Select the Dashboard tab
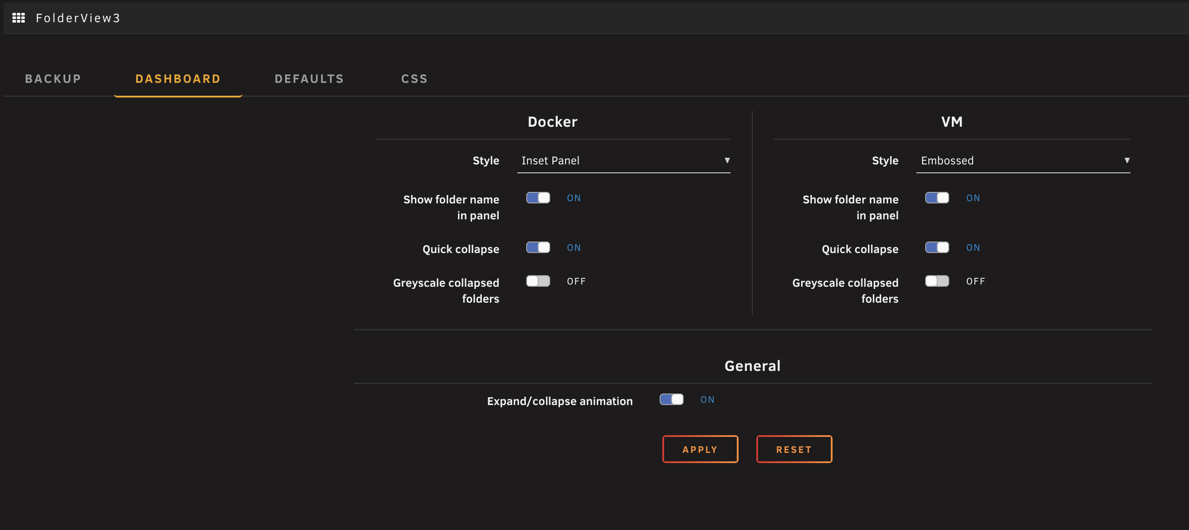Image resolution: width=1189 pixels, height=530 pixels. coord(178,79)
